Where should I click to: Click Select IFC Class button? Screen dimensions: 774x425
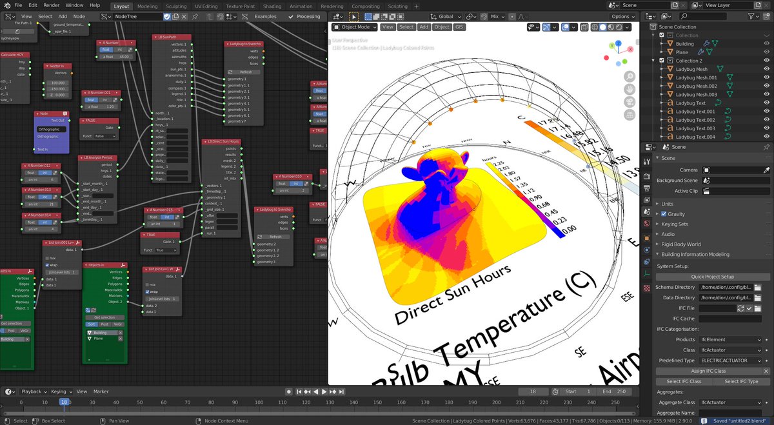point(684,382)
